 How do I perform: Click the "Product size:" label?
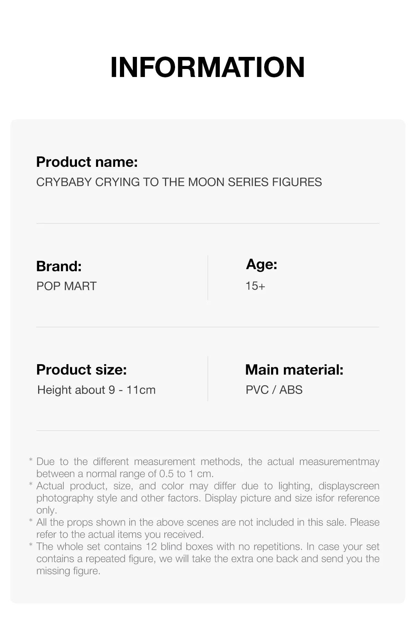click(81, 370)
